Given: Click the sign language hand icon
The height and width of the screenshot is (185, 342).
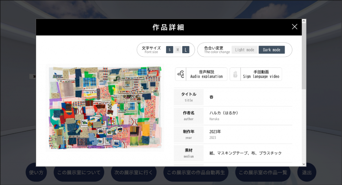Looking at the screenshot, I should pos(235,74).
